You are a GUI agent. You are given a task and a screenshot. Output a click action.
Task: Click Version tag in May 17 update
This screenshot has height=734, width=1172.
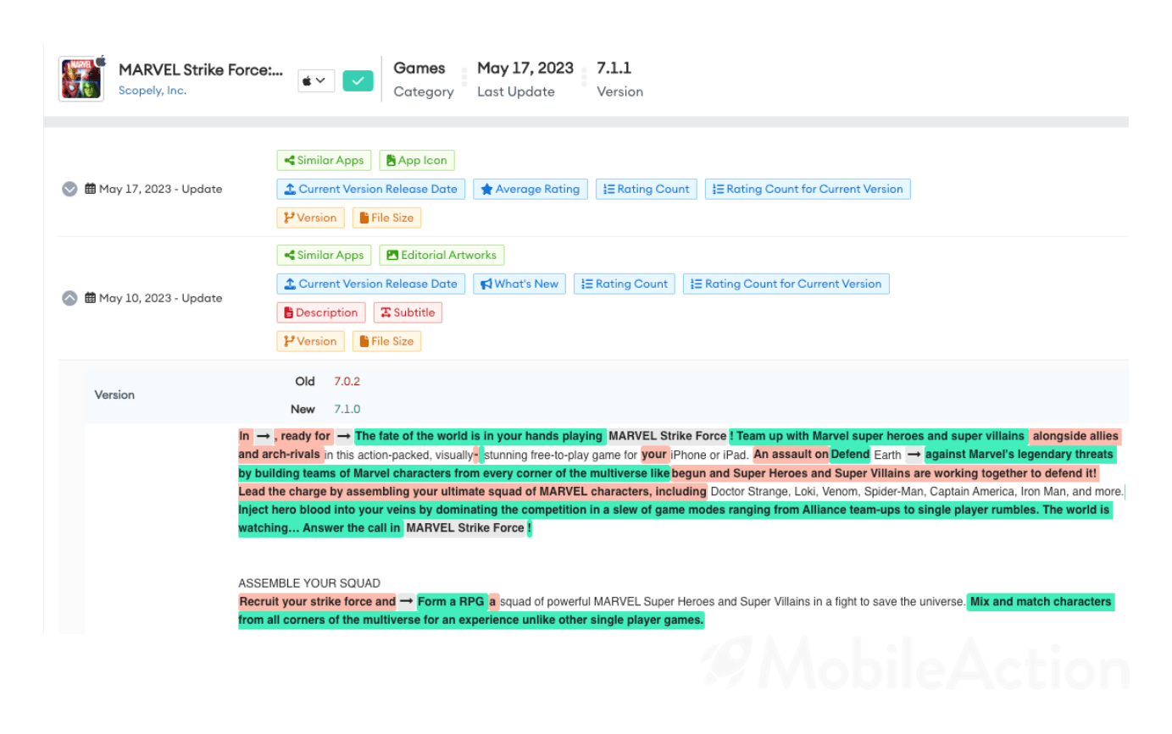310,218
